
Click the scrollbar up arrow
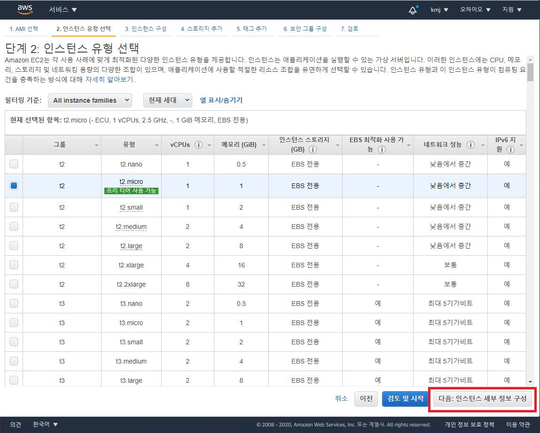pyautogui.click(x=530, y=59)
